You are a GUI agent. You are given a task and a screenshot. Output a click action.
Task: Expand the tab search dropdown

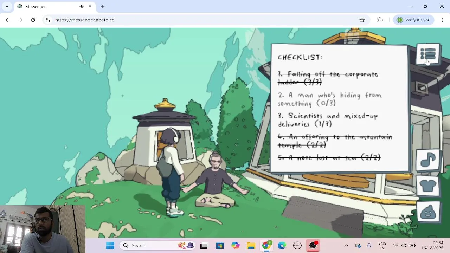(x=7, y=6)
